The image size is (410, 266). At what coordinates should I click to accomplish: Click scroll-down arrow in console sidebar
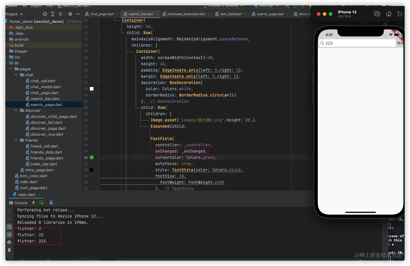(9, 219)
